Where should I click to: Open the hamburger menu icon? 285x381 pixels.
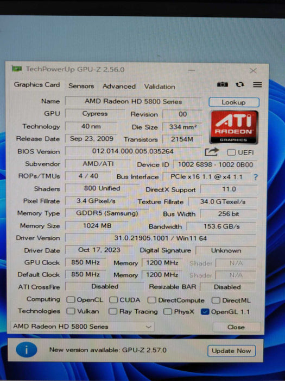[257, 84]
